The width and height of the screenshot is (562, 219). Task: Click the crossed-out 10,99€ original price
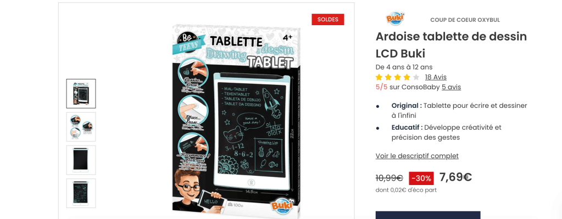click(389, 177)
